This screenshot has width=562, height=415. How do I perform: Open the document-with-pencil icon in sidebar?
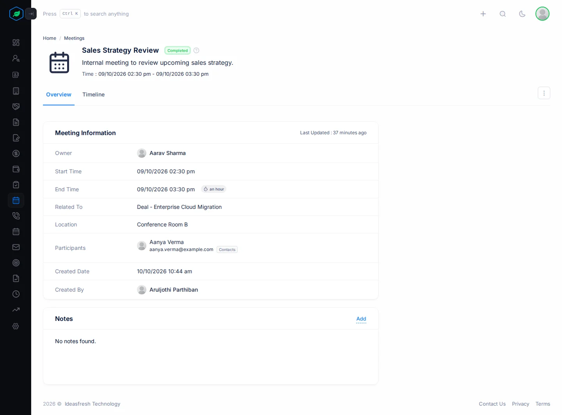pos(16,138)
